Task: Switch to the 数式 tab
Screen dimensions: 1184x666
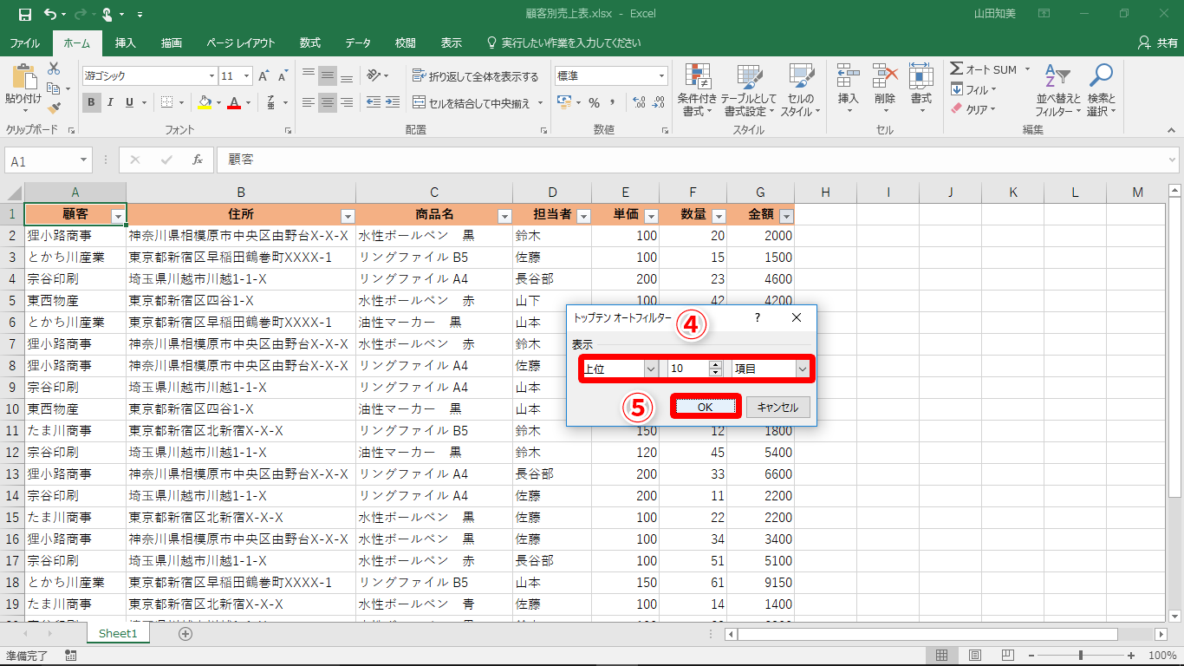Action: 310,43
